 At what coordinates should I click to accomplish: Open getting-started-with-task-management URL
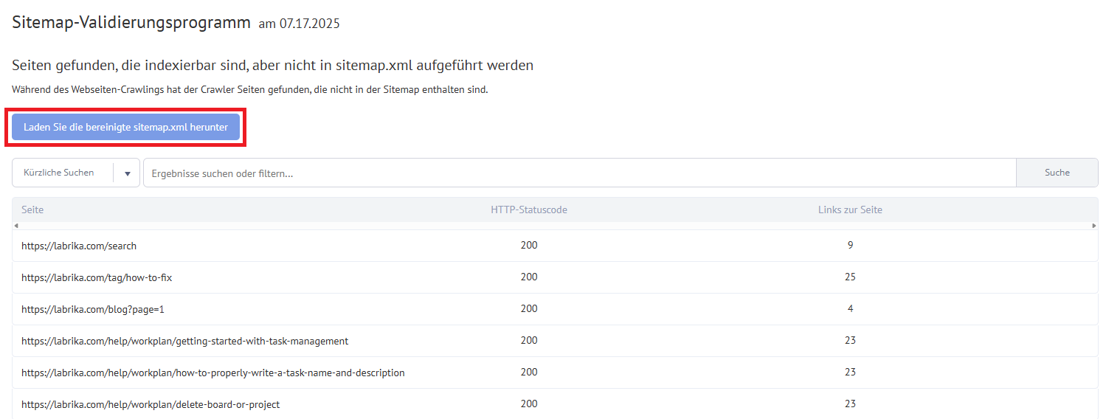click(184, 341)
